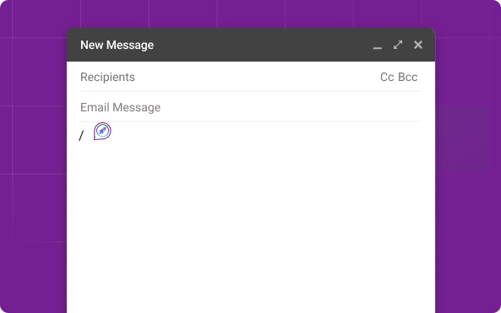Select the Email Message placeholder text
The width and height of the screenshot is (501, 313).
click(x=121, y=107)
